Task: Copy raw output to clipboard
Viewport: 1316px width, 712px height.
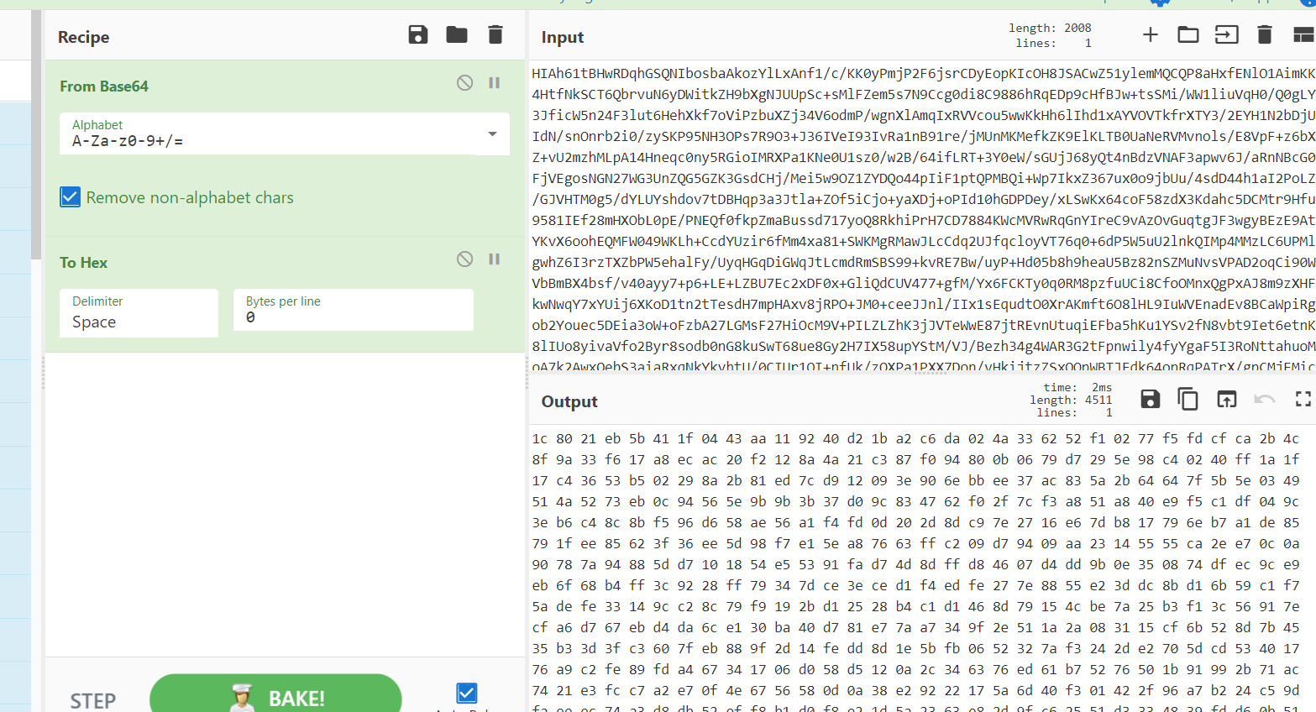Action: pyautogui.click(x=1188, y=399)
